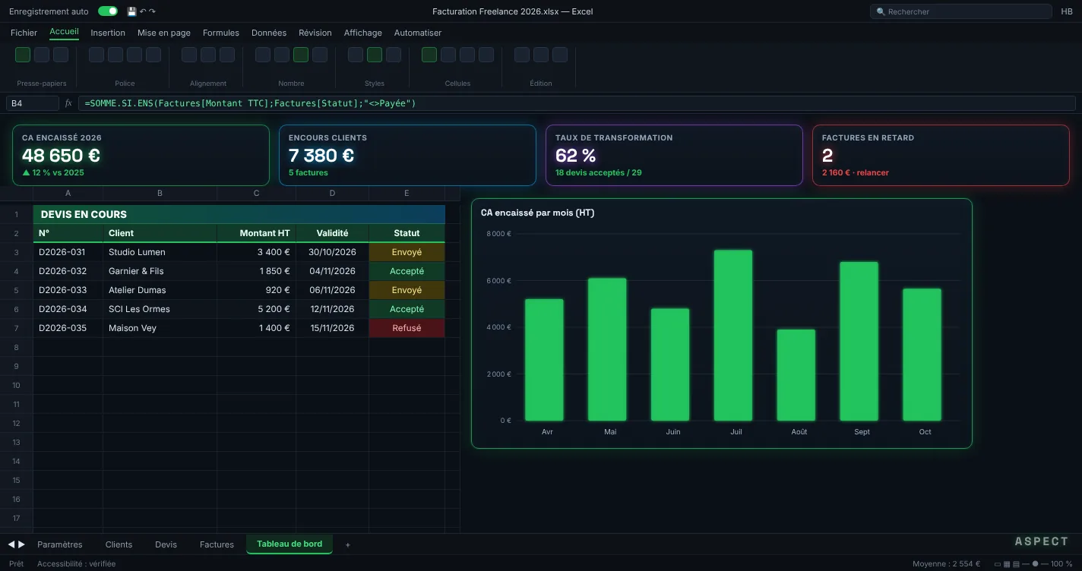1082x571 pixels.
Task: Click the Rechercher search box
Action: pos(961,11)
